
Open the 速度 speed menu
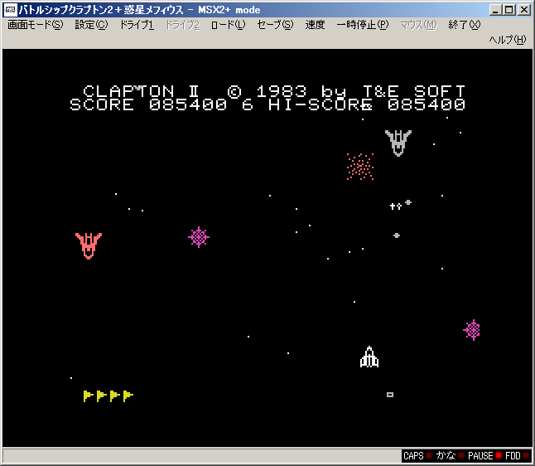point(315,25)
